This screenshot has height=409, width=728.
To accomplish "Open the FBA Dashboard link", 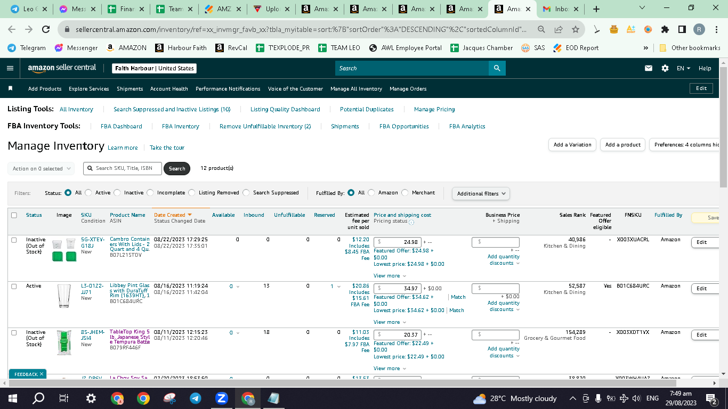I will pyautogui.click(x=121, y=126).
